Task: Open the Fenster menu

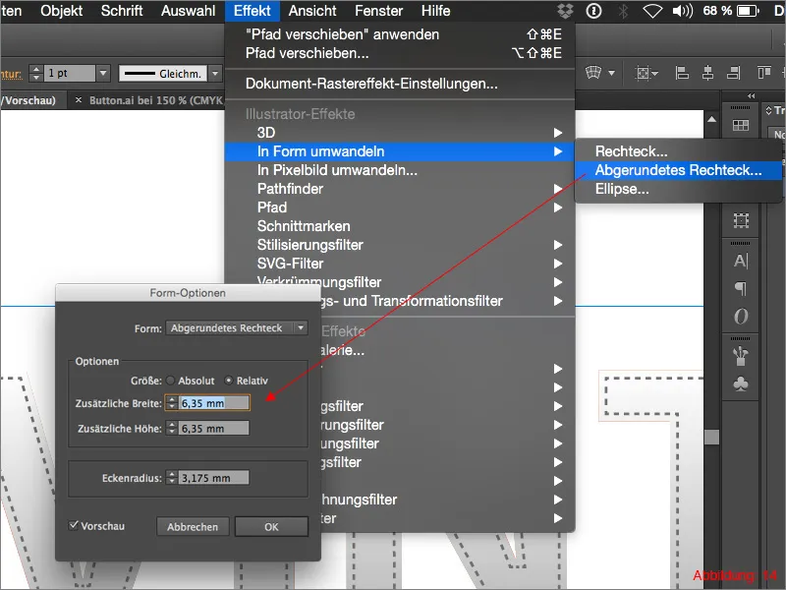Action: 379,11
